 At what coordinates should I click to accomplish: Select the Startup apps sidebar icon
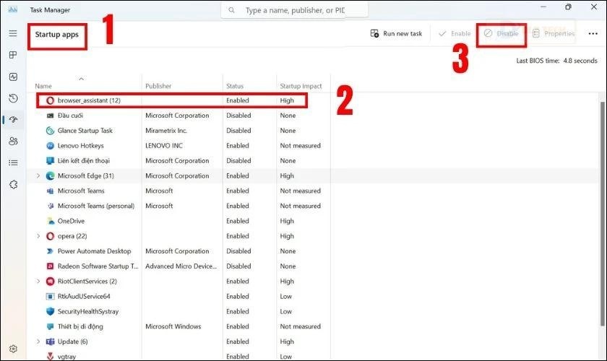click(13, 120)
